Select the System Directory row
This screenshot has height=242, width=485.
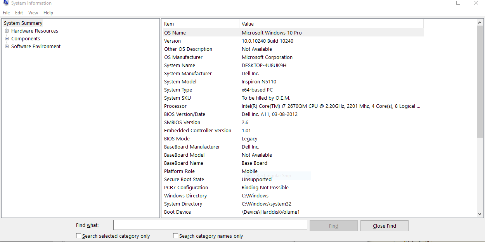293,204
